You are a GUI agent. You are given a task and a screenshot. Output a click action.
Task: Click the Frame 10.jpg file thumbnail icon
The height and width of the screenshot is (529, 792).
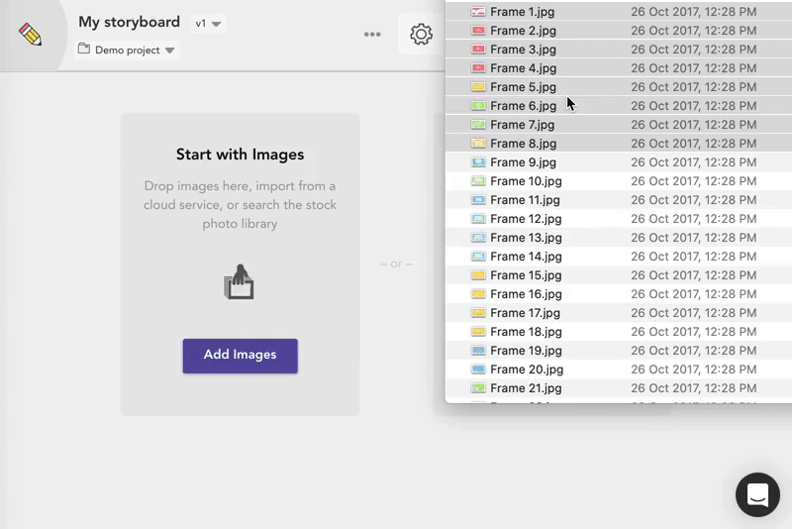[478, 181]
